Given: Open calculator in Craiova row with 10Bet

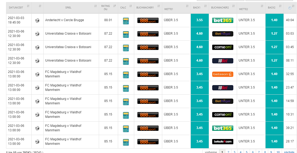Looking at the screenshot, I should 126,61.
